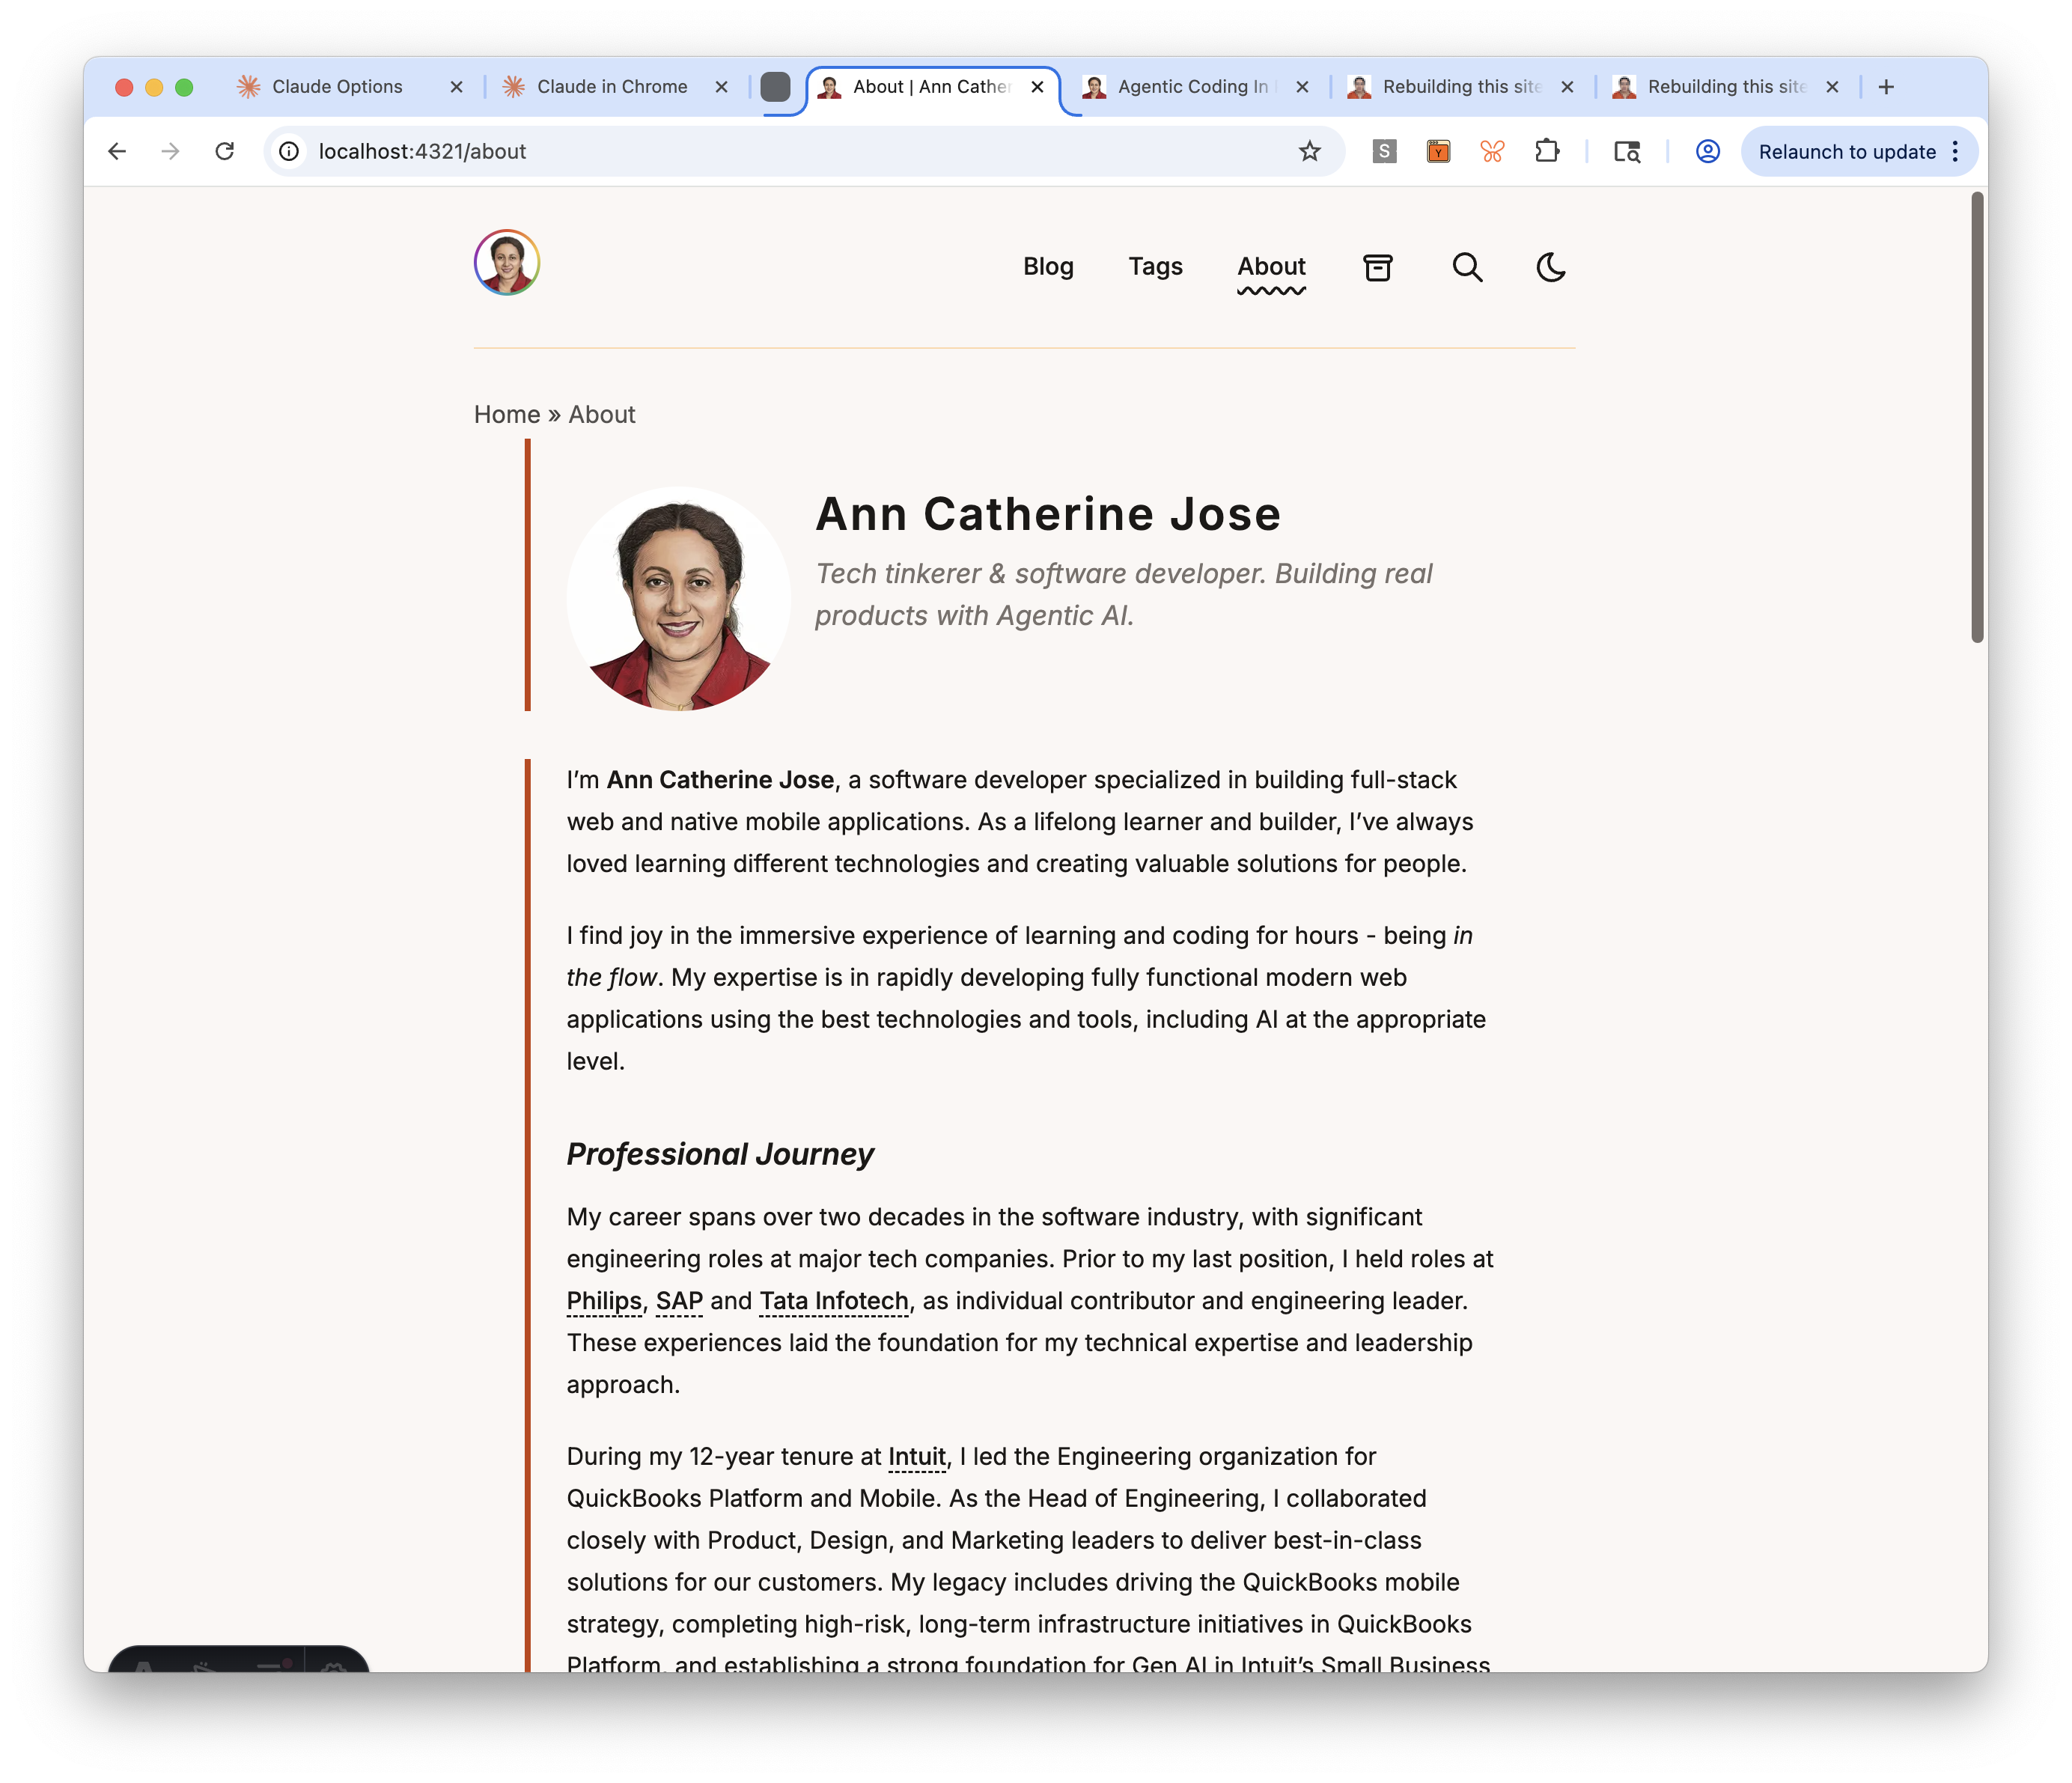This screenshot has height=1783, width=2072.
Task: Open the three-dot menu beside Relaunch to update
Action: pyautogui.click(x=1955, y=151)
